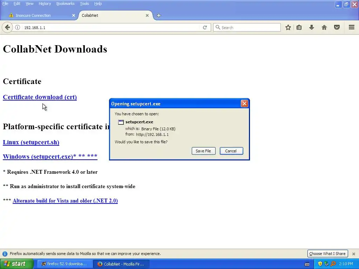Go to the Home page icon

324,27
